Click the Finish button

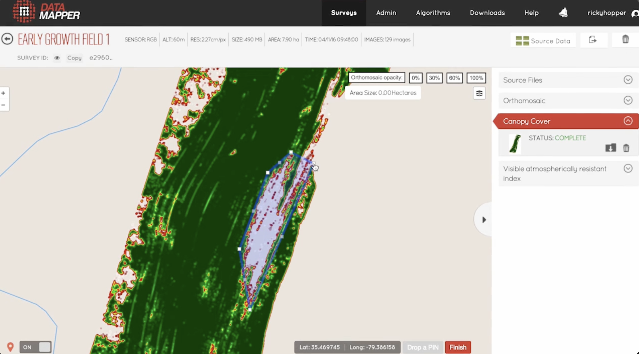[458, 347]
